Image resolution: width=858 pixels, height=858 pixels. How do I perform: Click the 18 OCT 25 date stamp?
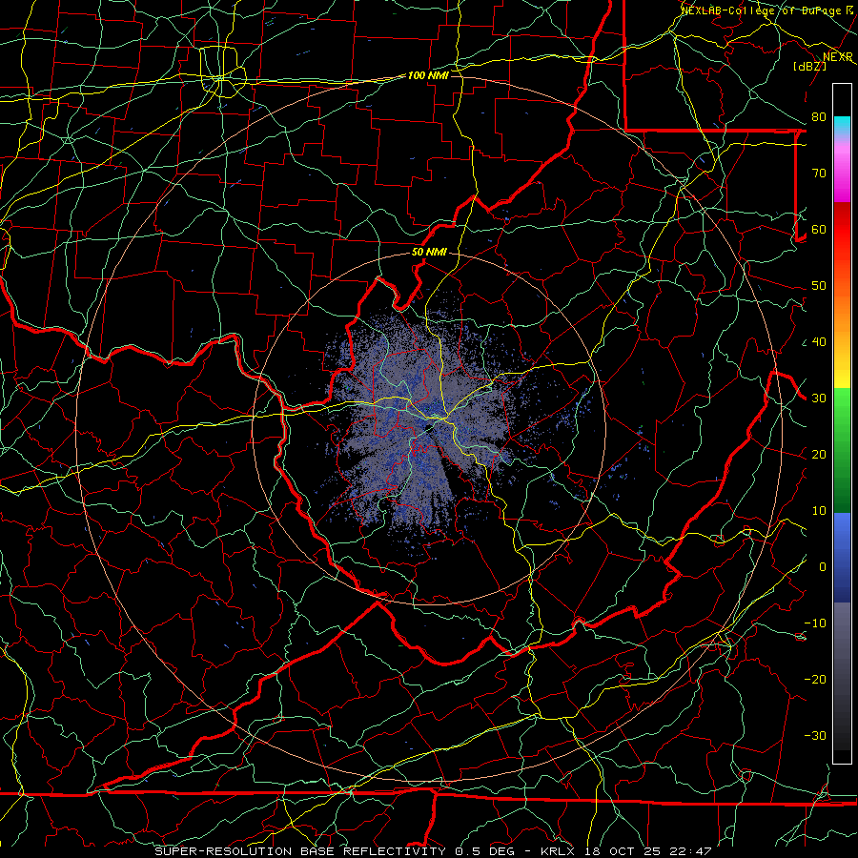(623, 851)
